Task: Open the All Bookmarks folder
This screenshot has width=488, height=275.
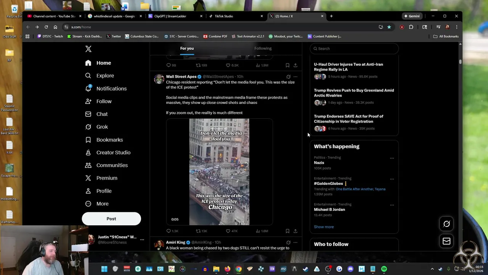Action: (446, 36)
